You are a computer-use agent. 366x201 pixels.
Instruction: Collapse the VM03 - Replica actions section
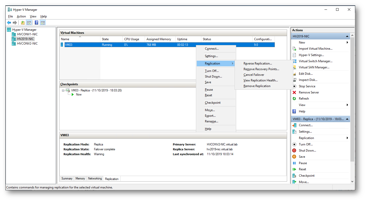click(347, 119)
